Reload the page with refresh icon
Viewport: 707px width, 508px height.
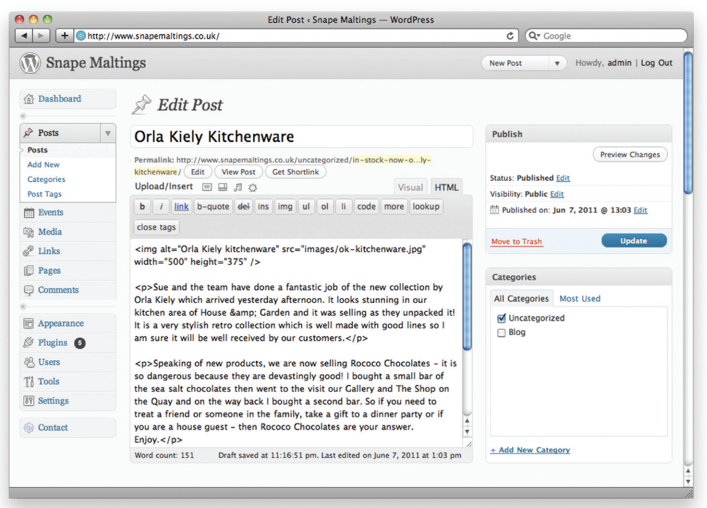pyautogui.click(x=510, y=36)
